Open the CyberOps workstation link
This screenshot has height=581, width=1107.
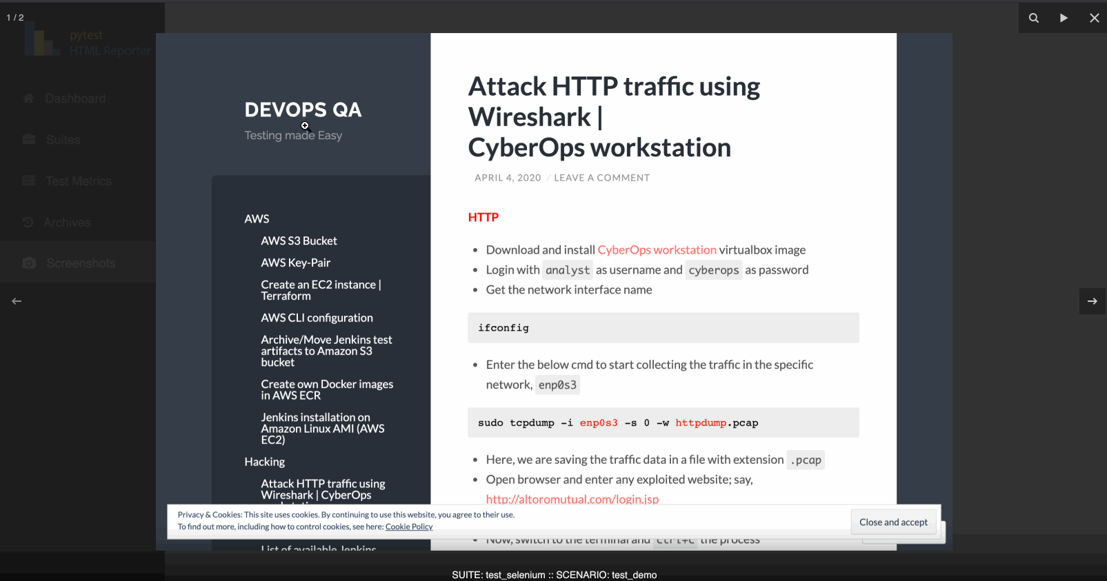(657, 249)
